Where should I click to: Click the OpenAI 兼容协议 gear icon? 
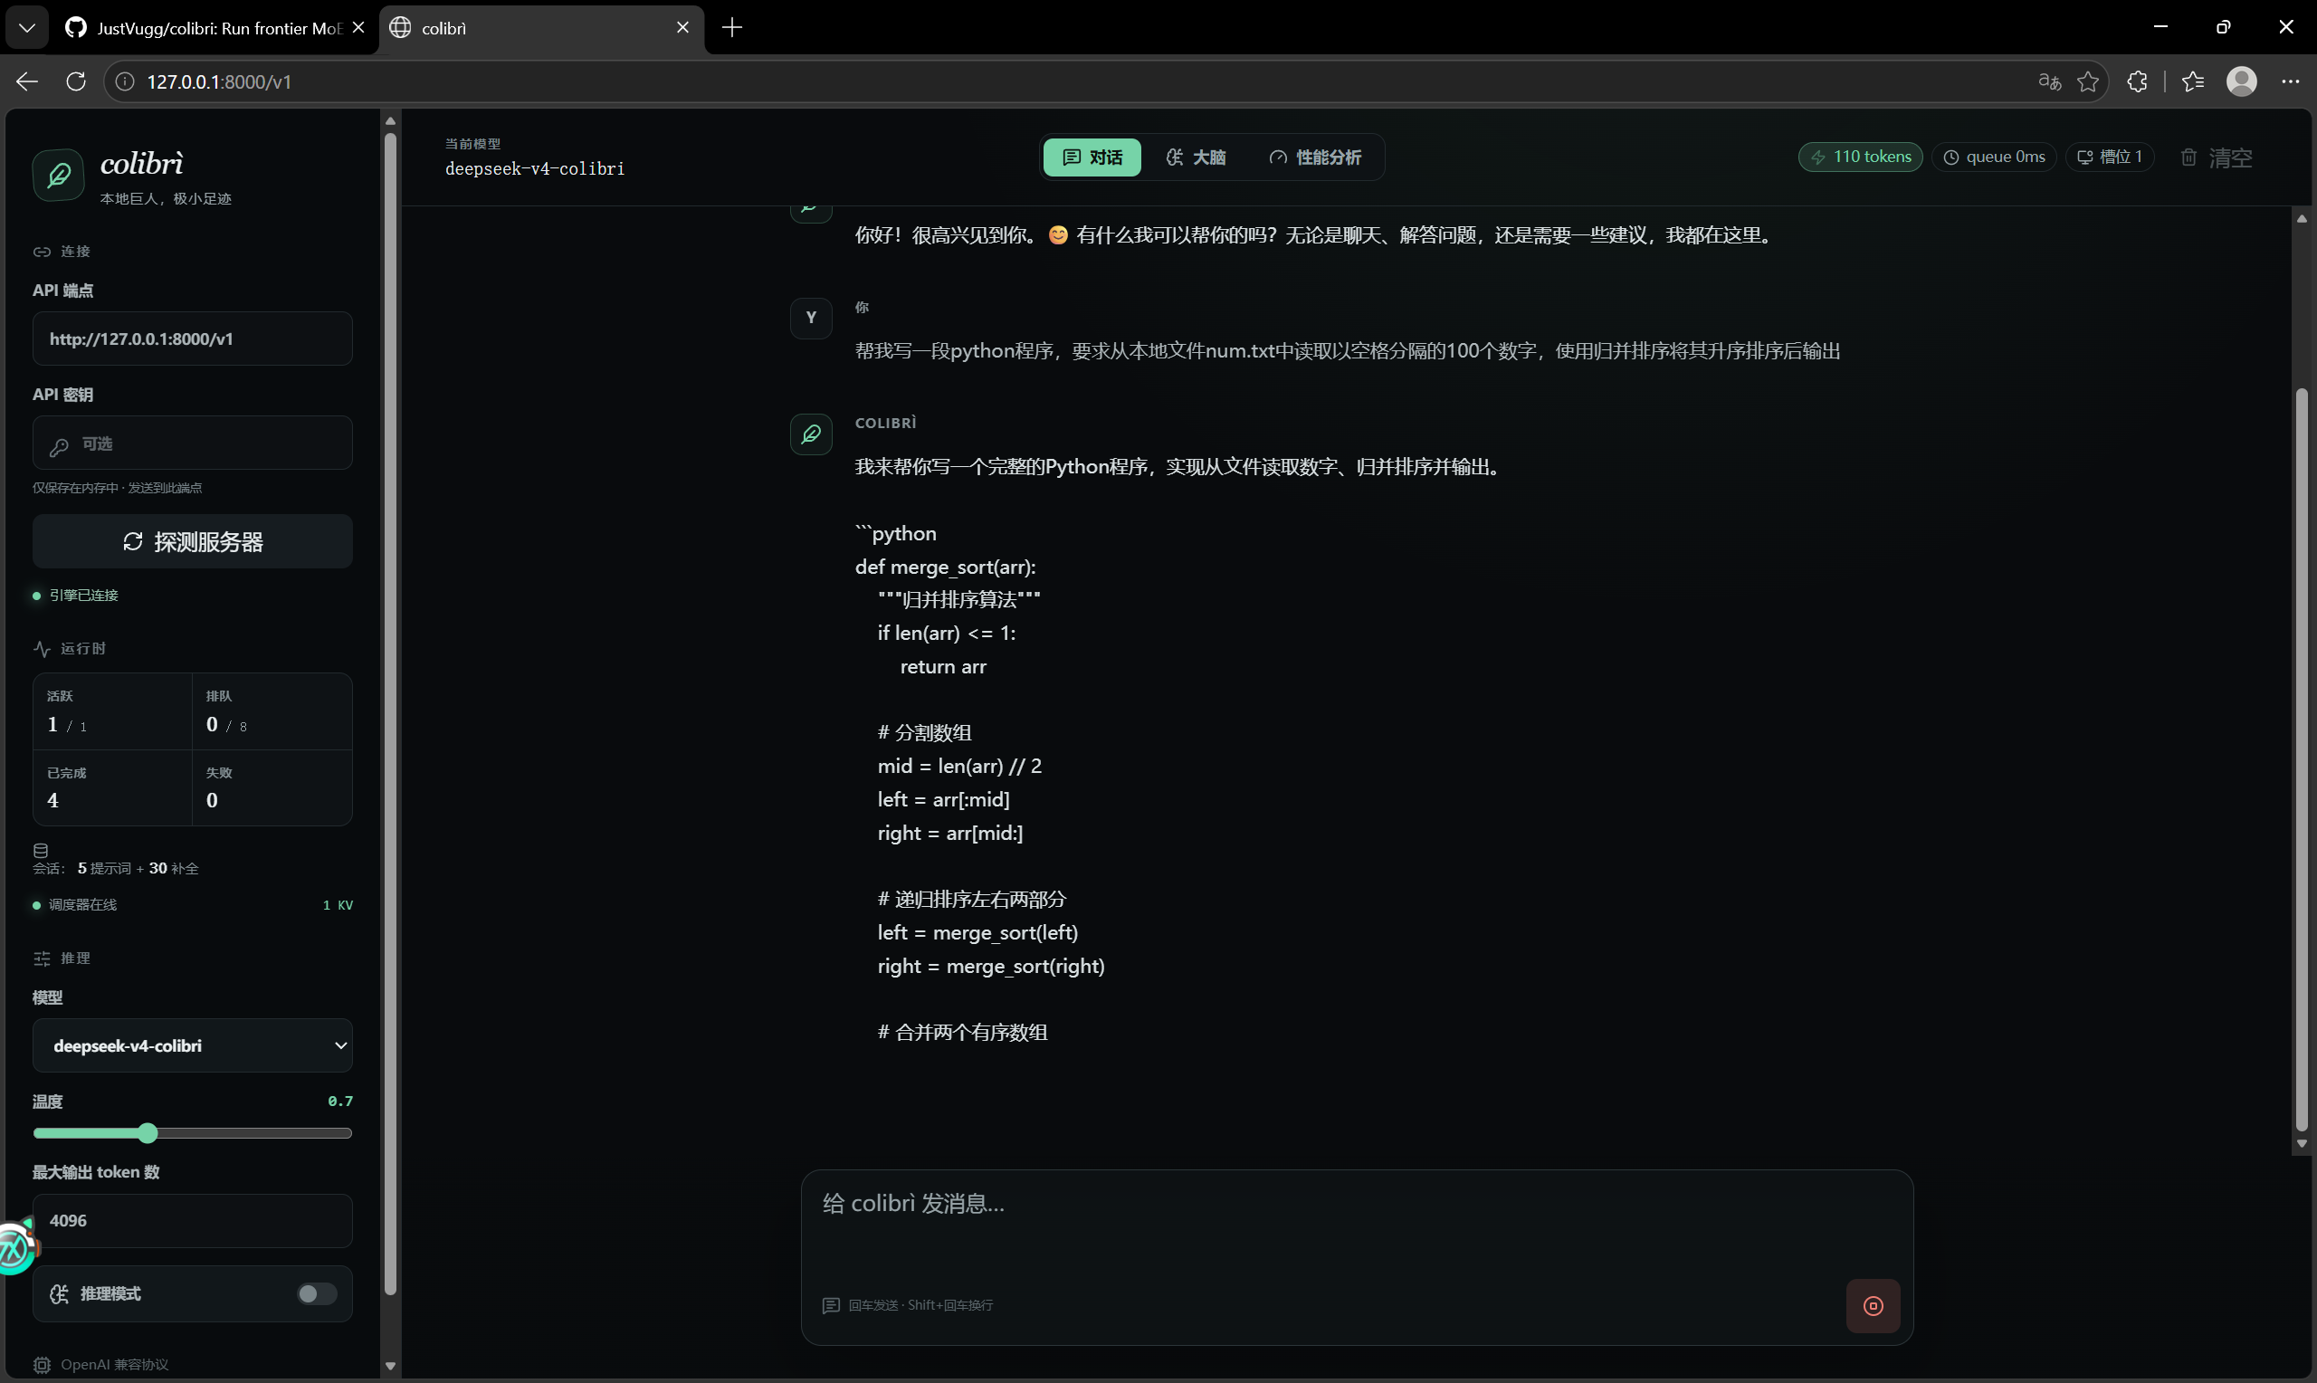(x=42, y=1365)
